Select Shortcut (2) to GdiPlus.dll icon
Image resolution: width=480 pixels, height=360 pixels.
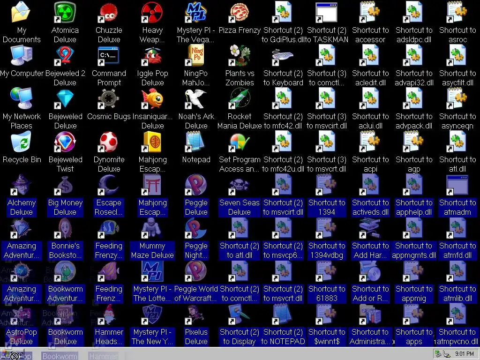pos(283,12)
